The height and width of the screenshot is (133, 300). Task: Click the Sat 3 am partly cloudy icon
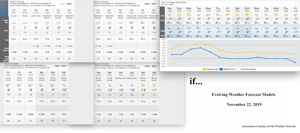[98, 85]
